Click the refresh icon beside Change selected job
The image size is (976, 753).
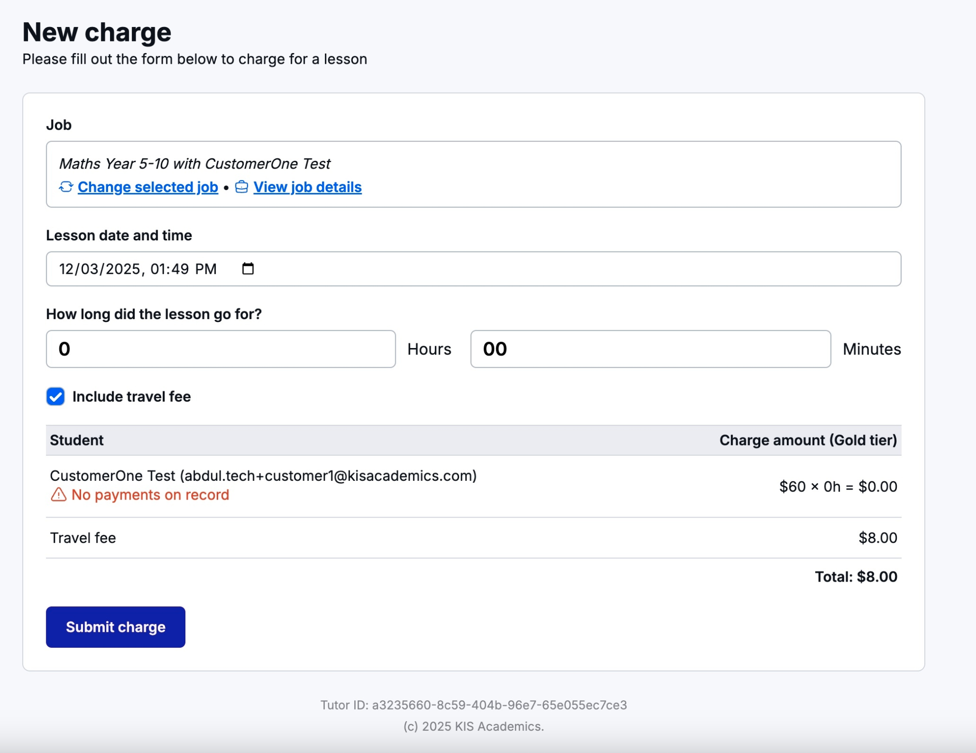click(66, 187)
